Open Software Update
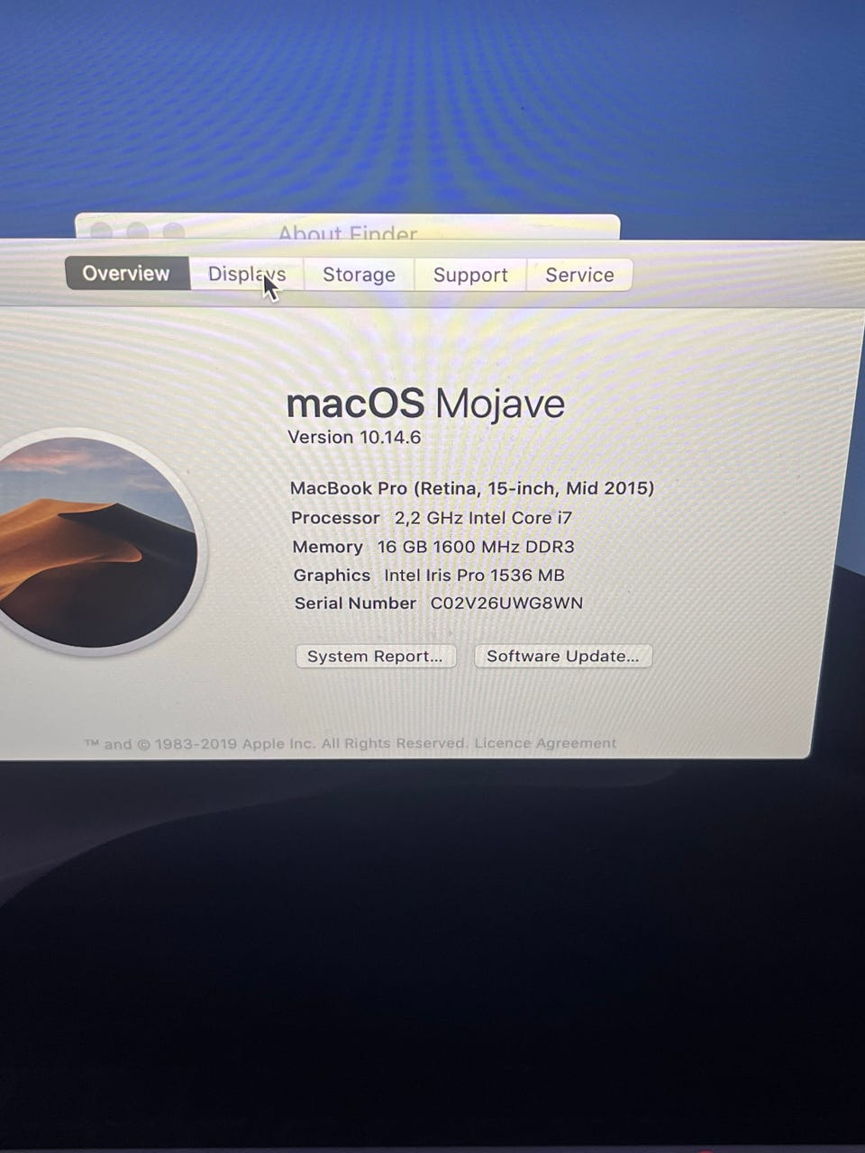This screenshot has width=865, height=1153. click(x=563, y=656)
